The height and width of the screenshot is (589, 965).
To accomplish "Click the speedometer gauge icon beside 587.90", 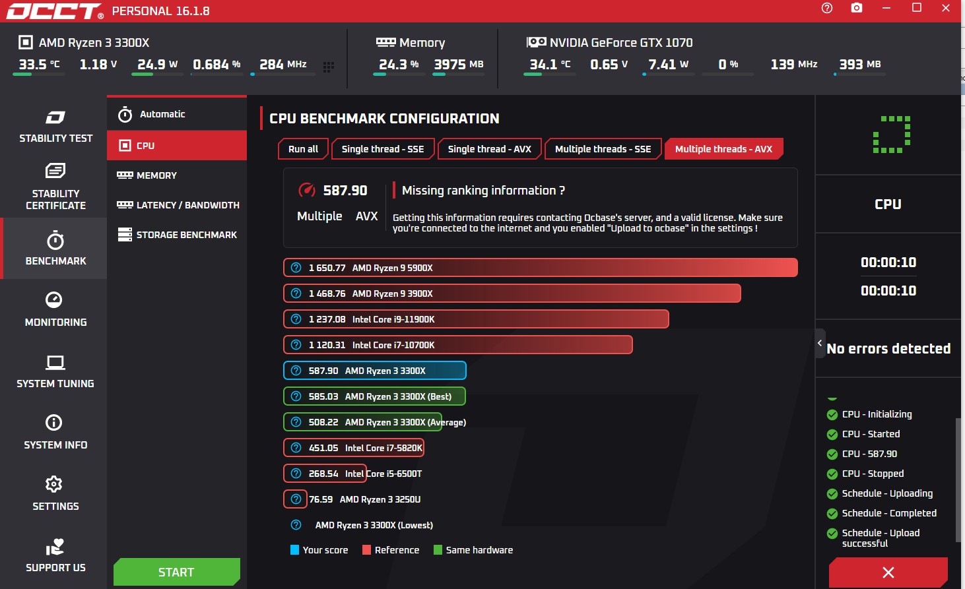I will click(x=307, y=190).
